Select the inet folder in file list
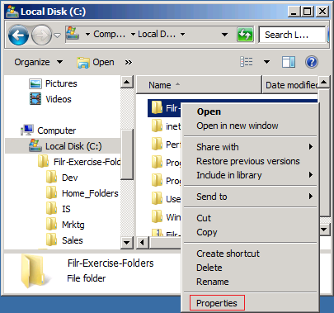 pyautogui.click(x=167, y=126)
